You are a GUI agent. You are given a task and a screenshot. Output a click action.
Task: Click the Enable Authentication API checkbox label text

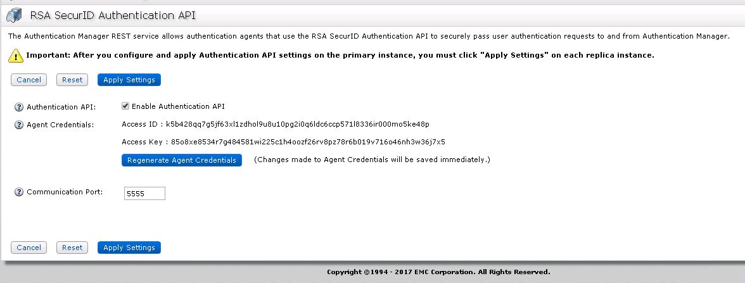point(178,106)
